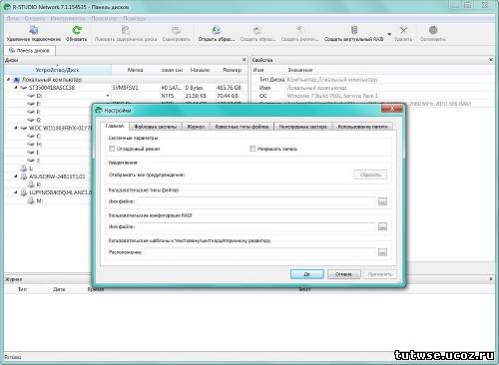Collapse the log panel arrow
The width and height of the screenshot is (499, 365).
[x=491, y=279]
